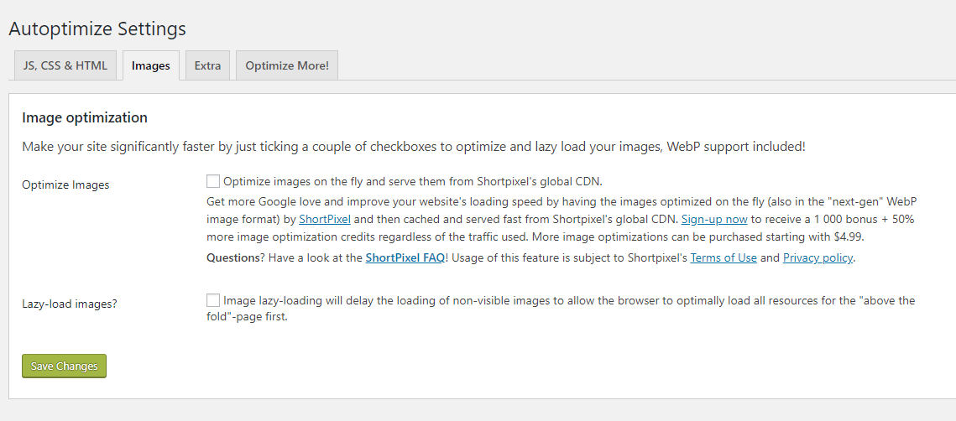This screenshot has width=956, height=421.
Task: Click the Lazy-load images? row label
Action: click(x=70, y=304)
